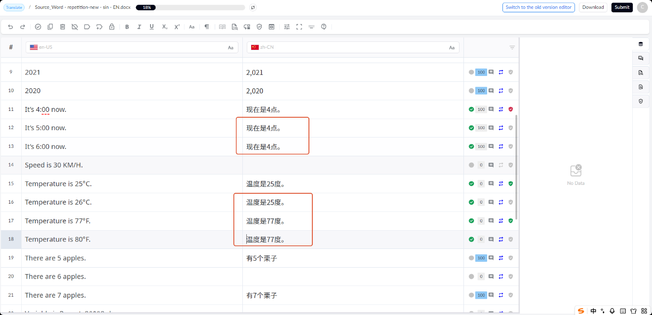Viewport: 652px width, 315px height.
Task: Show paragraph marks with pilcrow icon
Action: tap(207, 27)
